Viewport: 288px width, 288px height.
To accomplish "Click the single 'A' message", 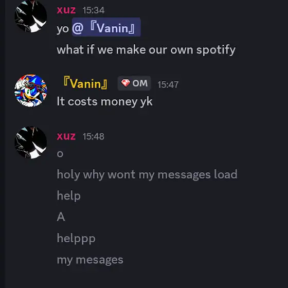I will coord(61,217).
